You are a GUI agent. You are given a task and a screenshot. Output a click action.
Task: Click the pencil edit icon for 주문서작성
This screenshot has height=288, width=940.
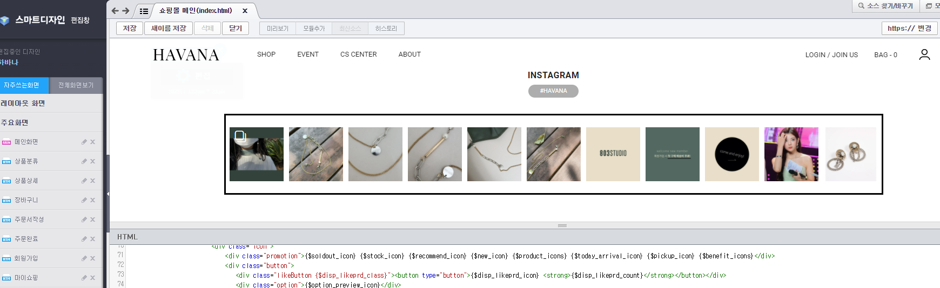pos(84,220)
